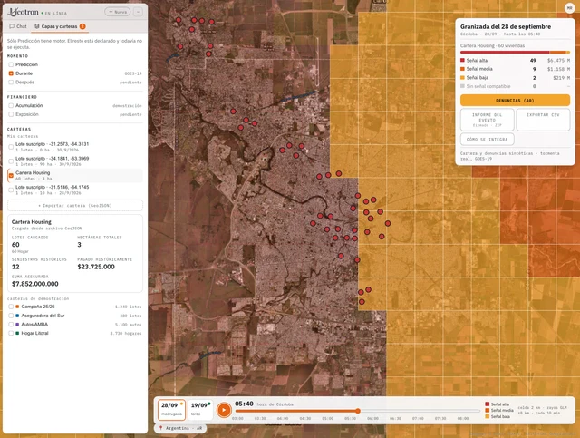Click the Ucotron logo
Screen dimensions: 580x438
coord(24,12)
